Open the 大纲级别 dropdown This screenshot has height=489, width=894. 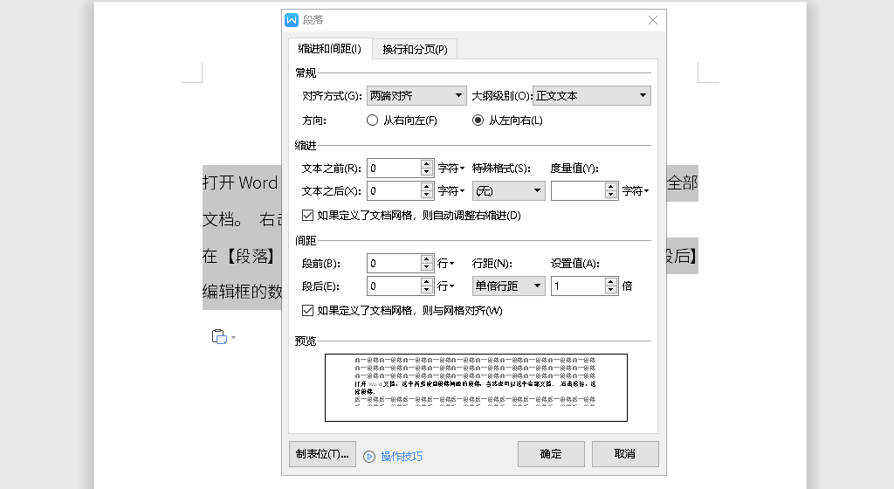592,96
